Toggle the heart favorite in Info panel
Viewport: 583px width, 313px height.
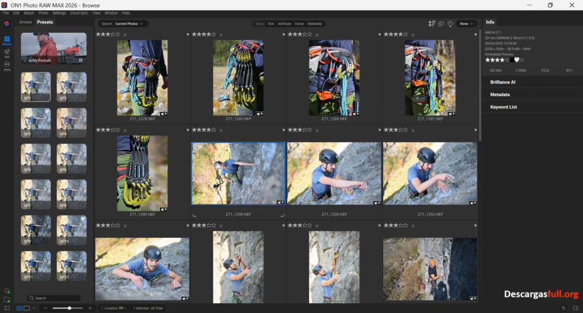[516, 60]
